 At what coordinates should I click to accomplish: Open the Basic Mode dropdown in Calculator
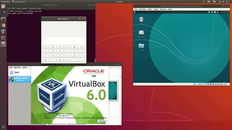point(63,19)
